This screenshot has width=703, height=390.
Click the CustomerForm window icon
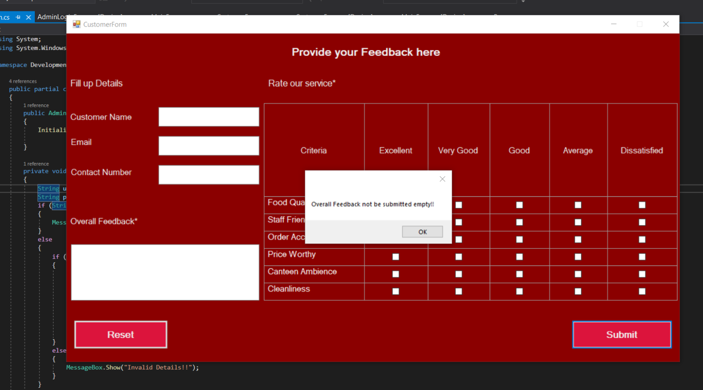tap(76, 24)
